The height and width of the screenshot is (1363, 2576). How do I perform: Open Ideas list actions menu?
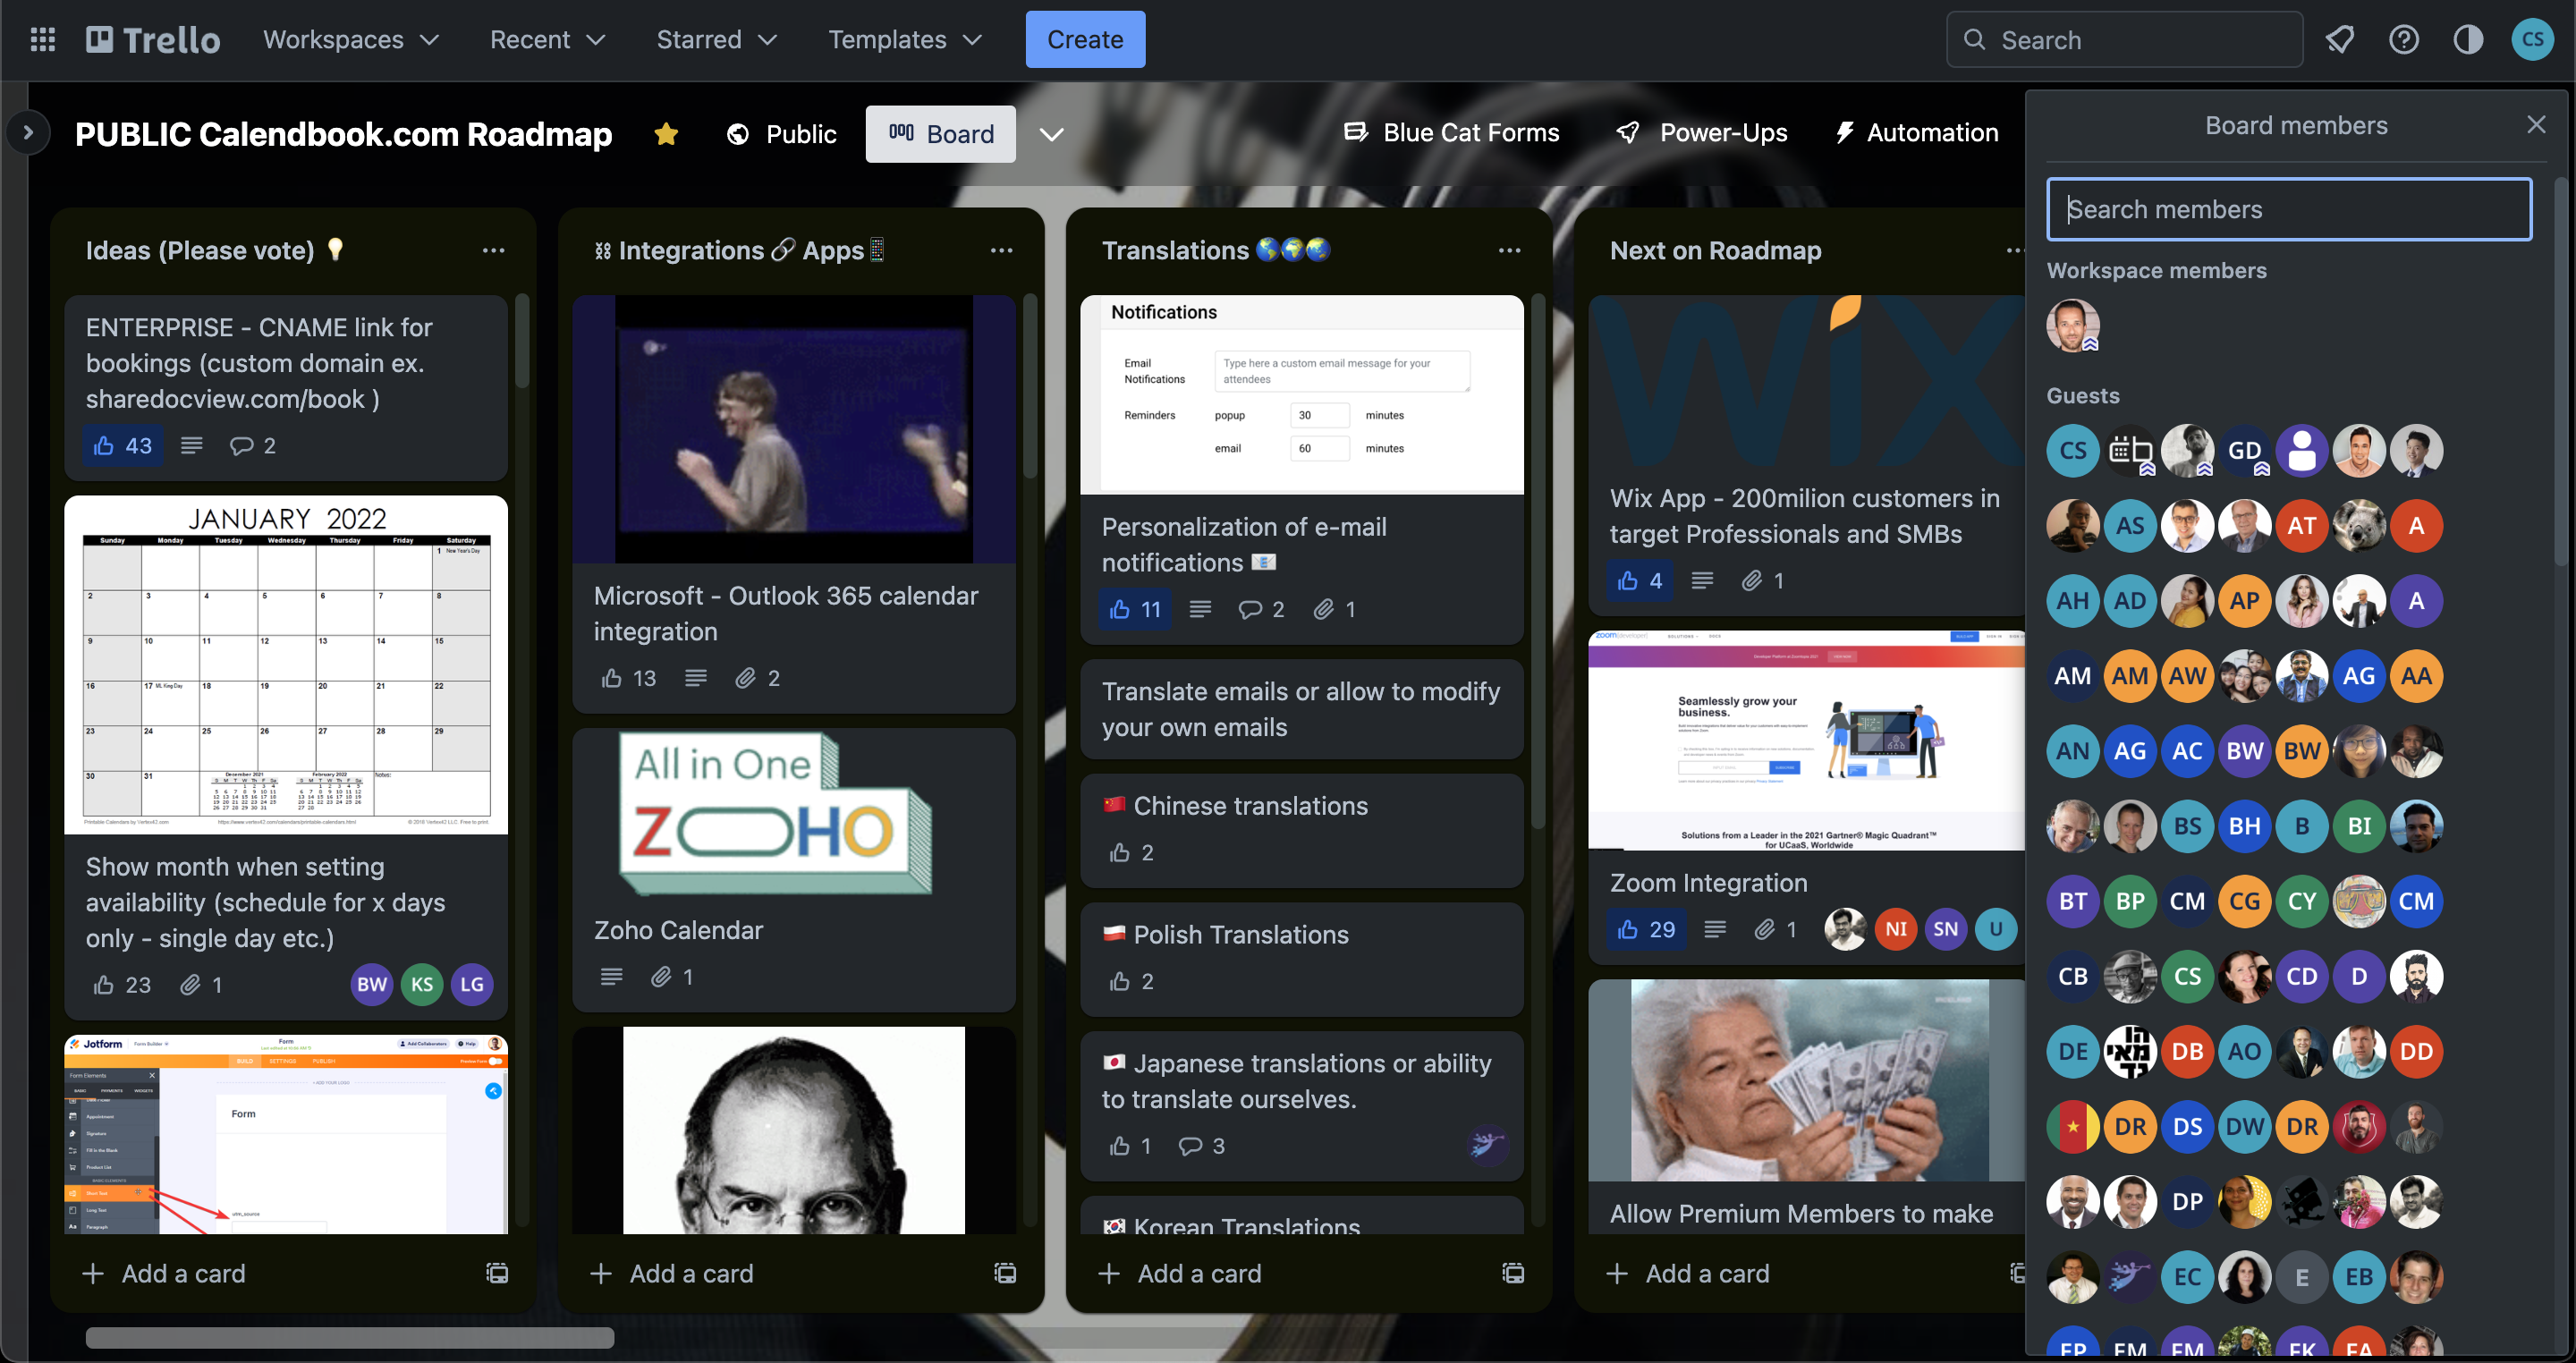pyautogui.click(x=493, y=250)
